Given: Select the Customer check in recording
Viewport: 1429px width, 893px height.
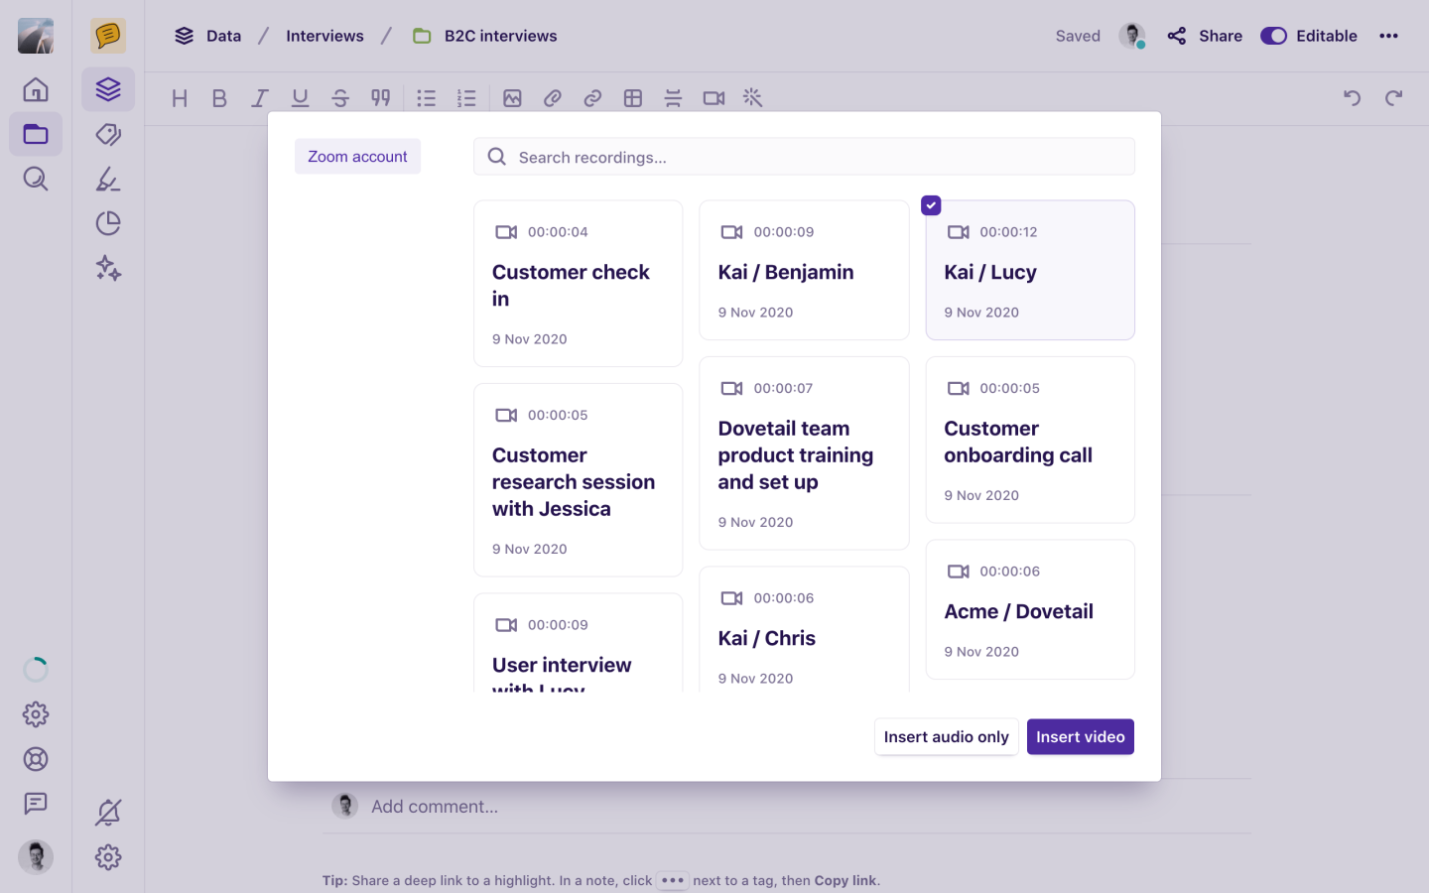Looking at the screenshot, I should click(x=579, y=284).
